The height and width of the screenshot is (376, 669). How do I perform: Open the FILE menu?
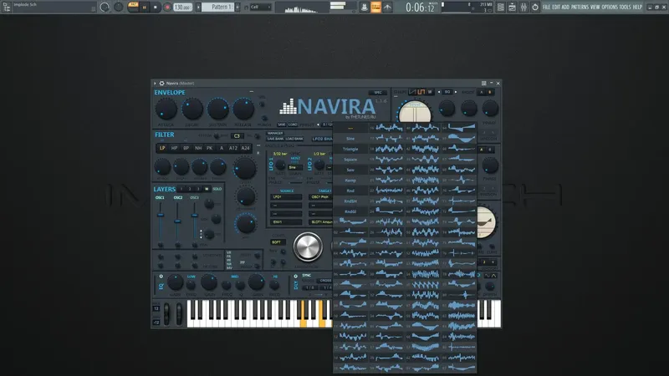pos(546,8)
